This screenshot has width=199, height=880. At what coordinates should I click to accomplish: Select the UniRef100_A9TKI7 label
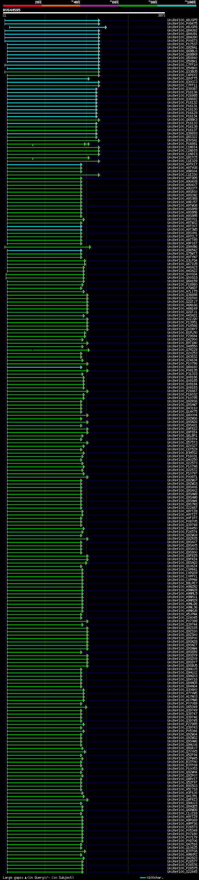pyautogui.click(x=182, y=164)
